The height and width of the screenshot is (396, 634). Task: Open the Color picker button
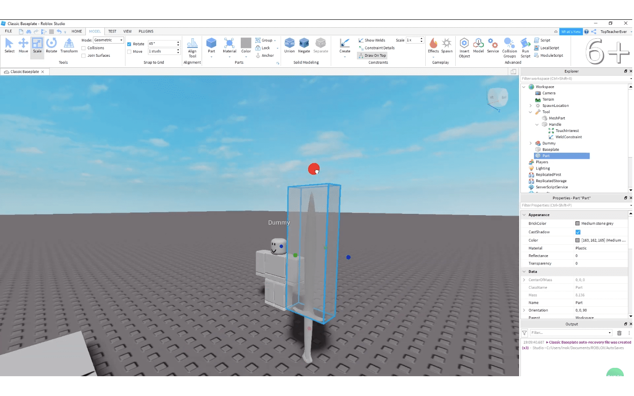pyautogui.click(x=246, y=46)
